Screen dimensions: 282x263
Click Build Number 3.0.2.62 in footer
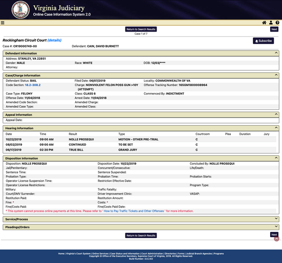coord(141,259)
